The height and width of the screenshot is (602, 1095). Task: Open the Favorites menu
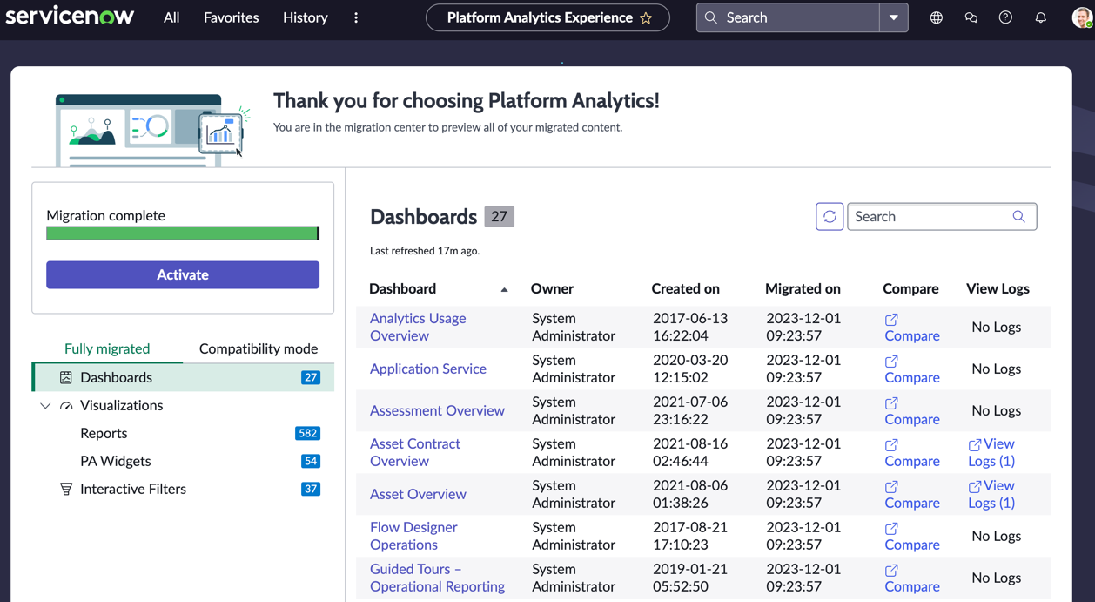point(231,17)
